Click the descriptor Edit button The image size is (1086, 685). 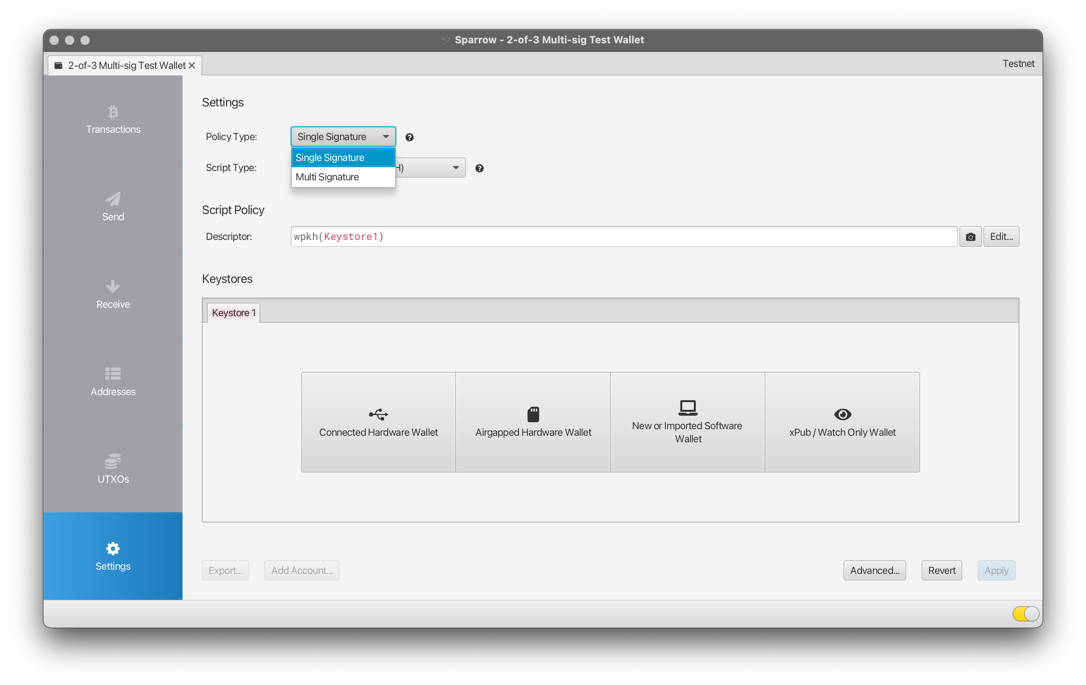pyautogui.click(x=1002, y=236)
